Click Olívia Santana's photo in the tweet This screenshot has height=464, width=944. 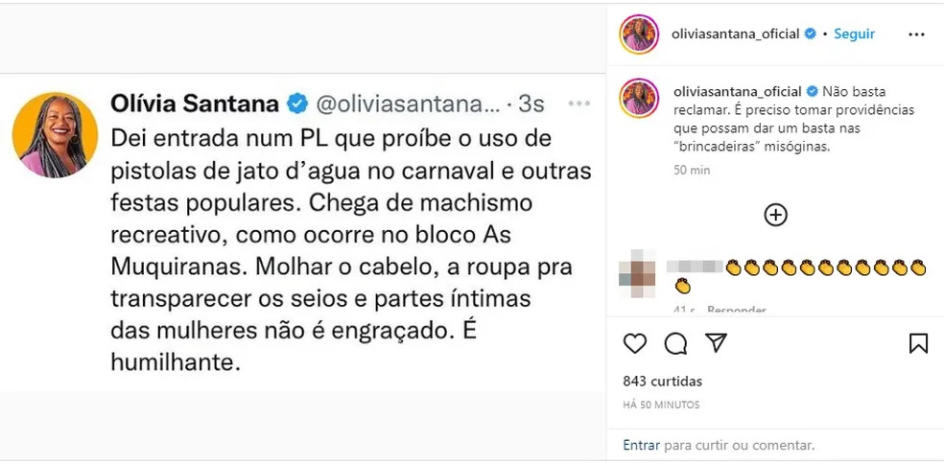(x=55, y=135)
